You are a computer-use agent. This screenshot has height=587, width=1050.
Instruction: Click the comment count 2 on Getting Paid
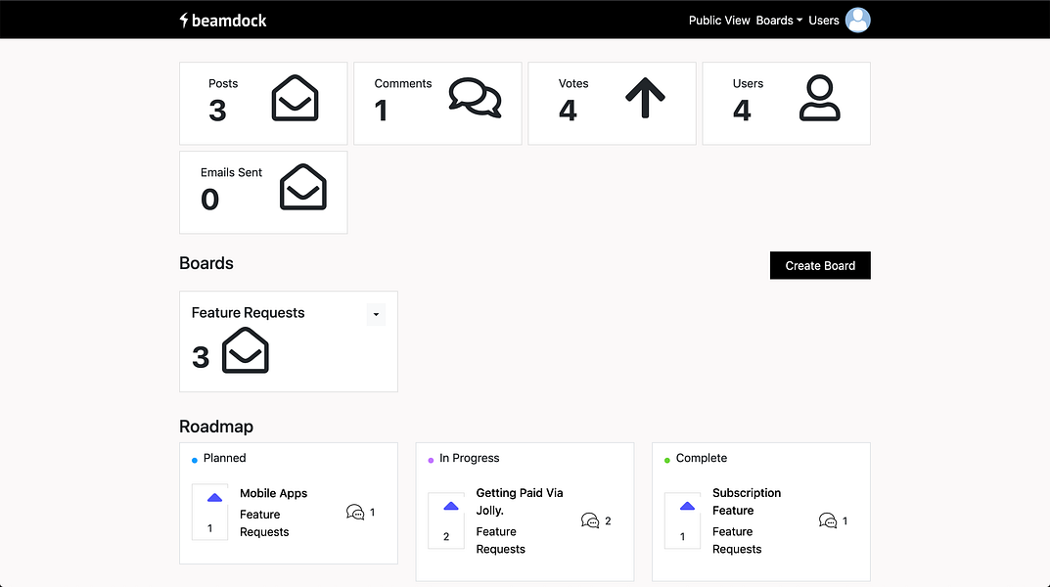click(x=608, y=520)
